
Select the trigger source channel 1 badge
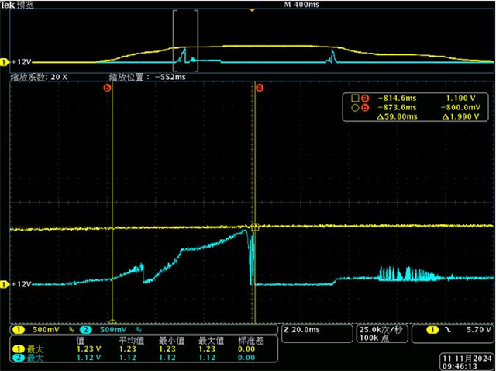tap(432, 330)
